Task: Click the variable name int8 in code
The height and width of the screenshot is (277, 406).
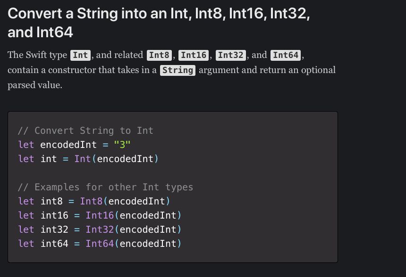Action: tap(51, 201)
